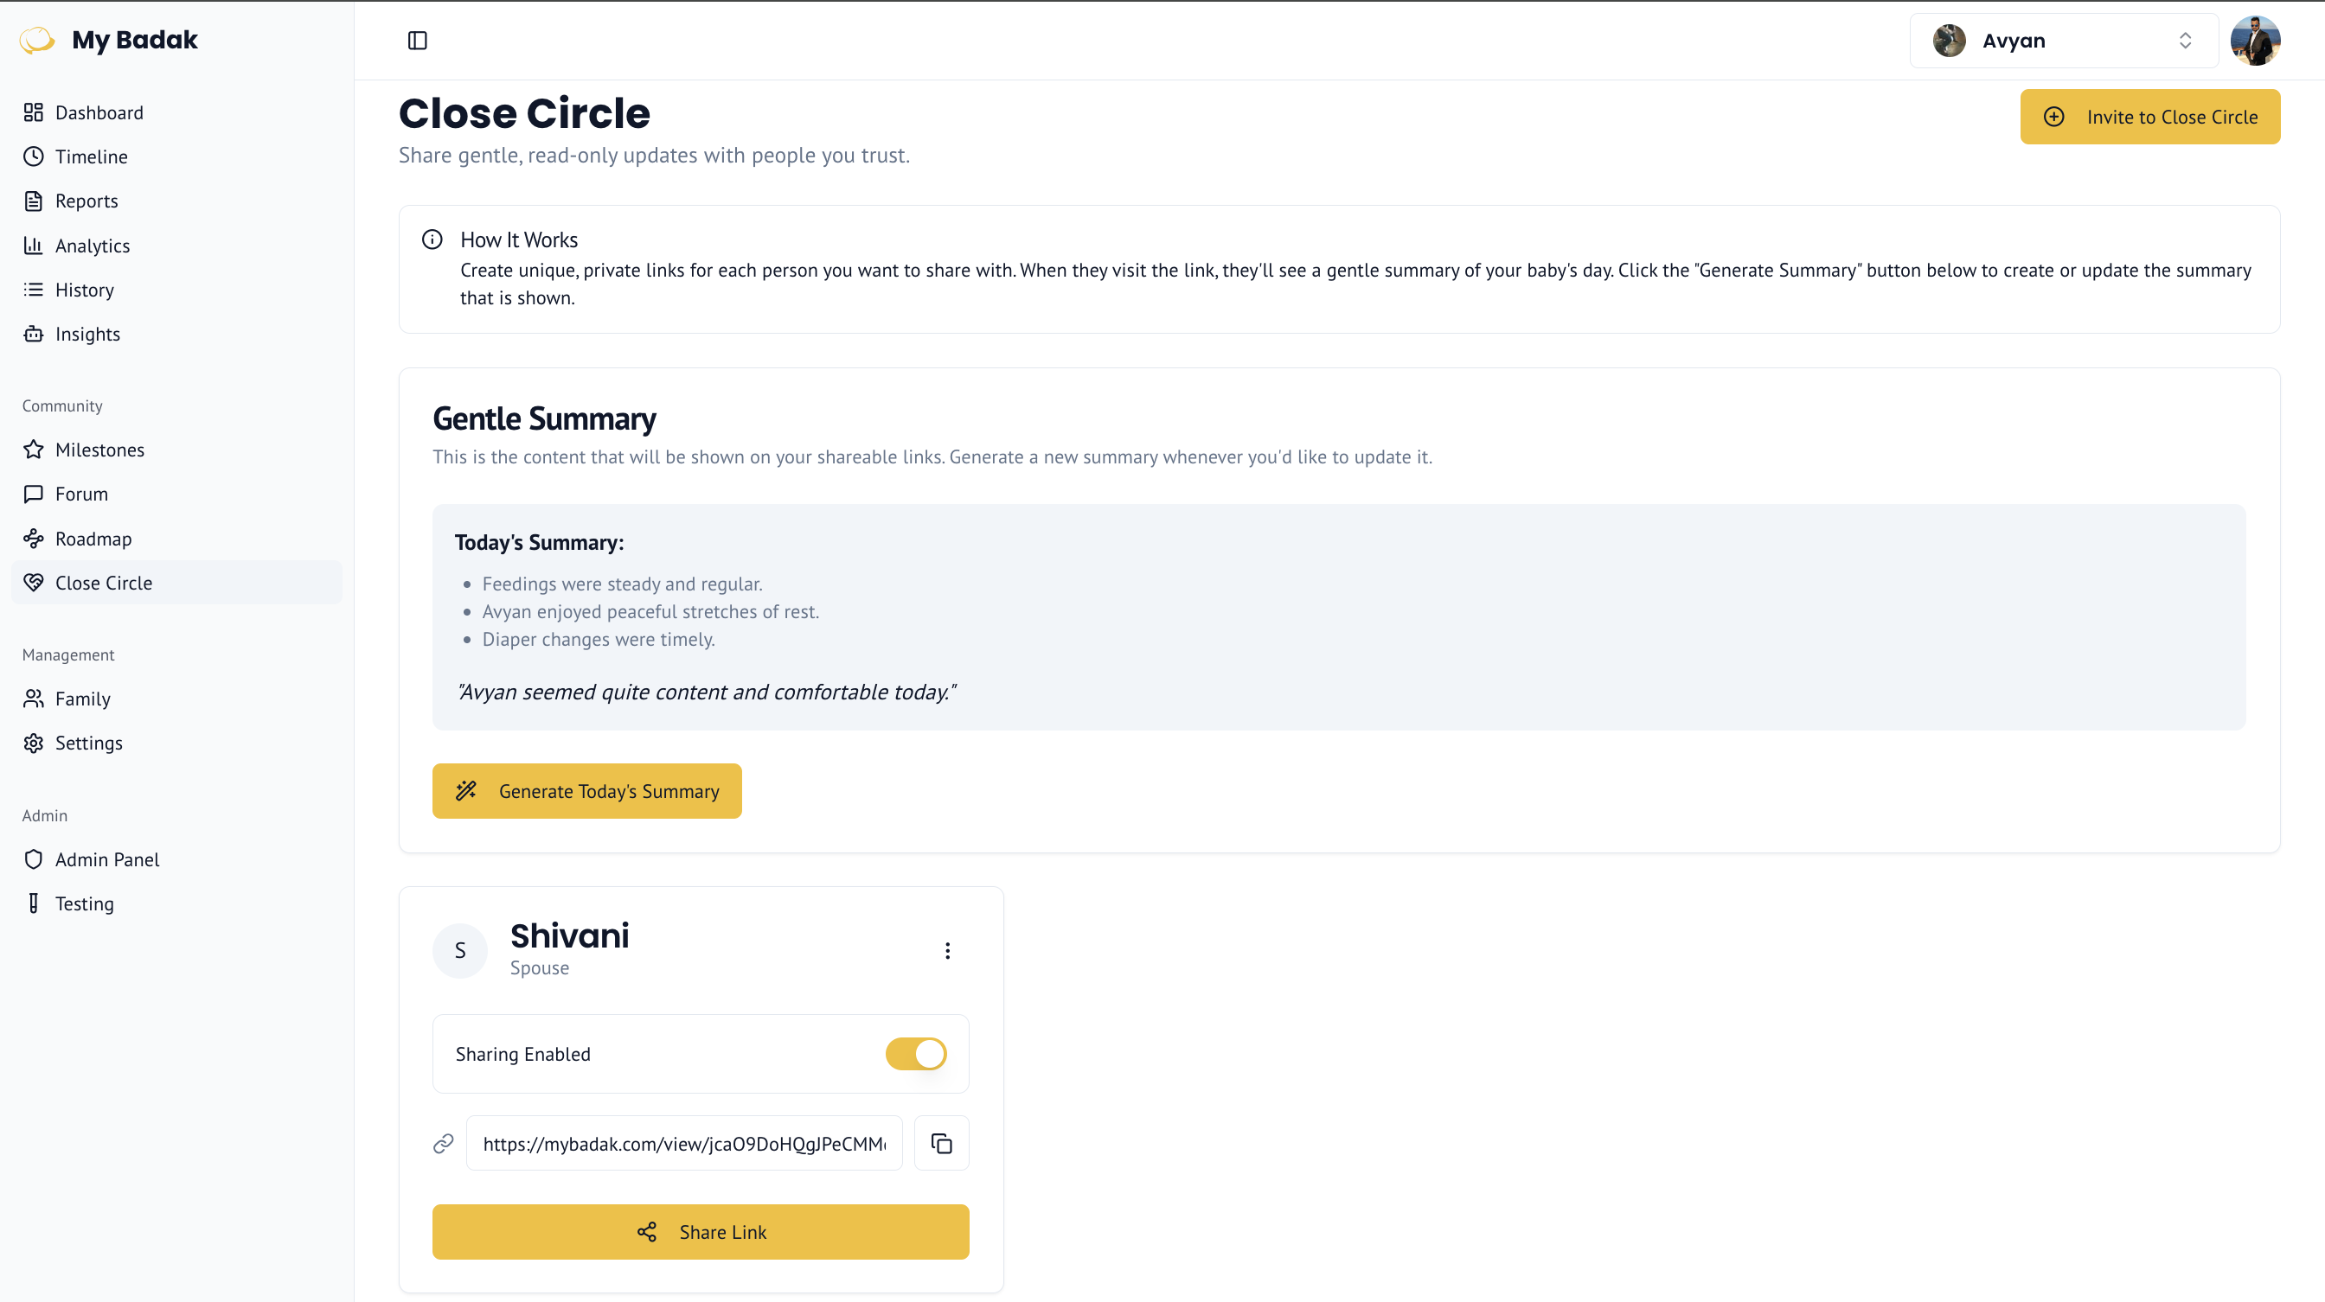Open Insights from the sidebar
Image resolution: width=2325 pixels, height=1302 pixels.
coord(87,334)
